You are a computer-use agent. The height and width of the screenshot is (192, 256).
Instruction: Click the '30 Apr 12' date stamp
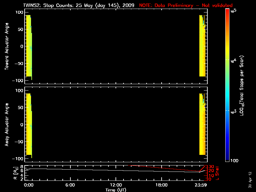point(250,180)
